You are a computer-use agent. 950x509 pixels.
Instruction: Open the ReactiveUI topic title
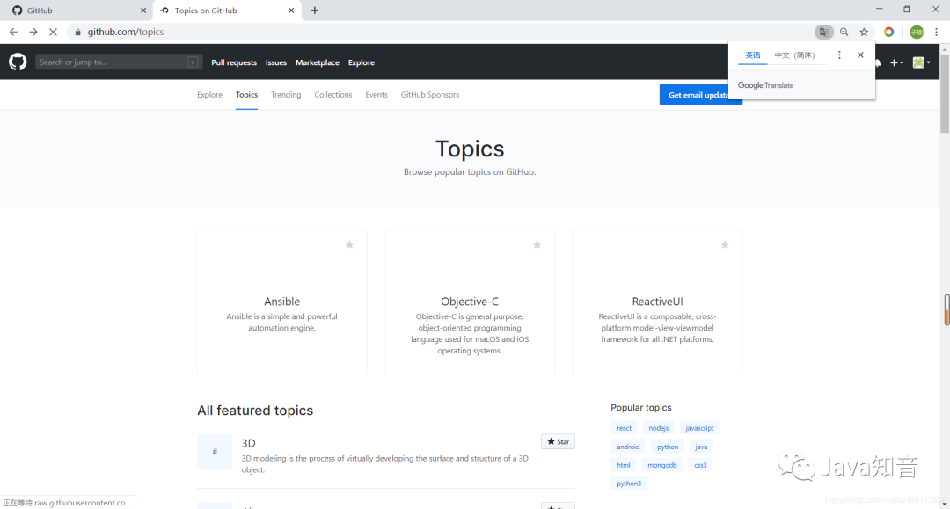pos(657,302)
